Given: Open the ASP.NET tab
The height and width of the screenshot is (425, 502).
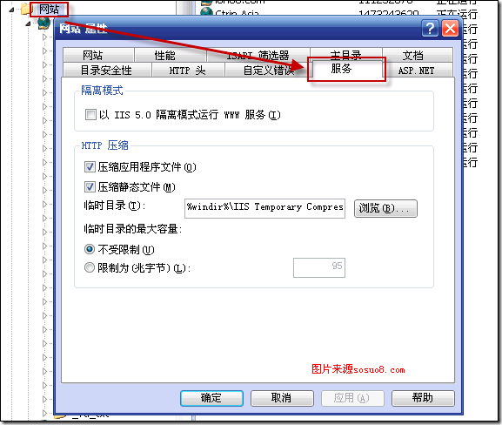Looking at the screenshot, I should click(416, 71).
